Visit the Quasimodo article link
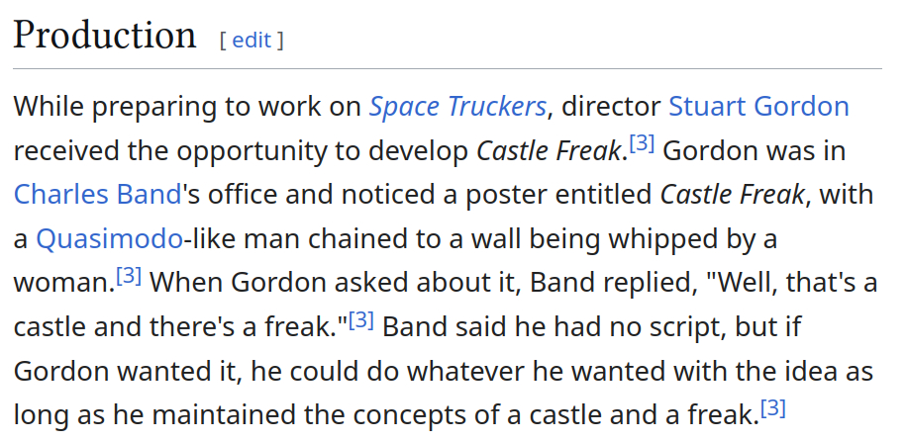 point(109,238)
